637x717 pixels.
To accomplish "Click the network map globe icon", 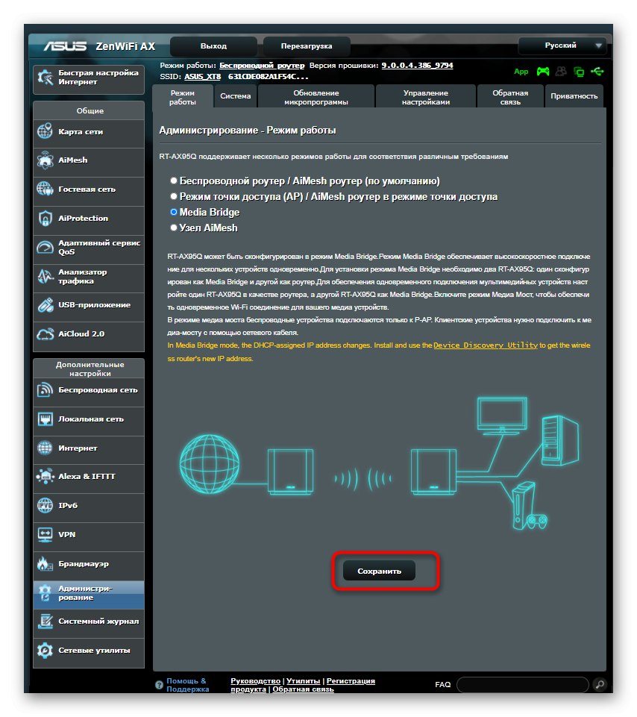I will [45, 131].
